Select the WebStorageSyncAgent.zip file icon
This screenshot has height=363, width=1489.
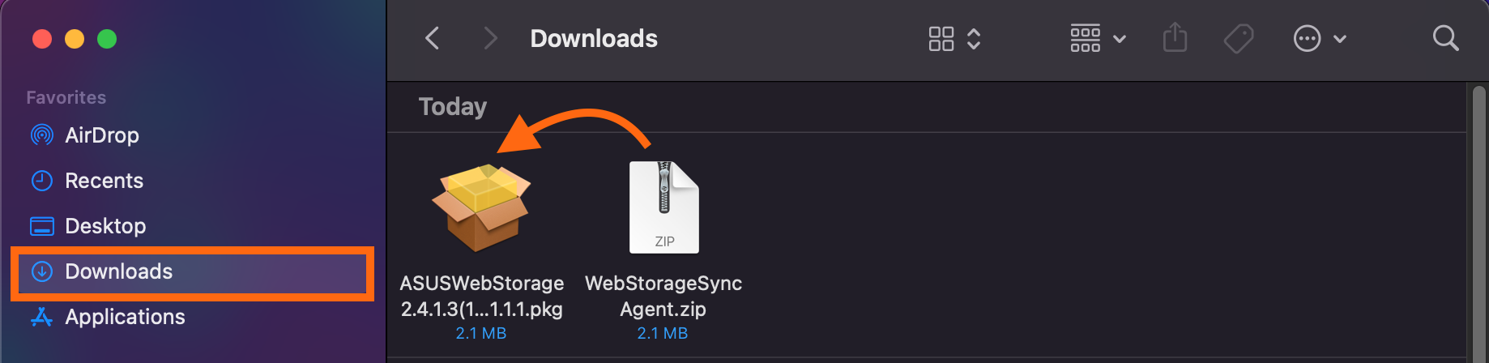(x=663, y=207)
